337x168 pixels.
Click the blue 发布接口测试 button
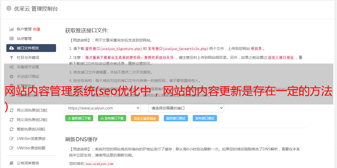tap(205, 118)
